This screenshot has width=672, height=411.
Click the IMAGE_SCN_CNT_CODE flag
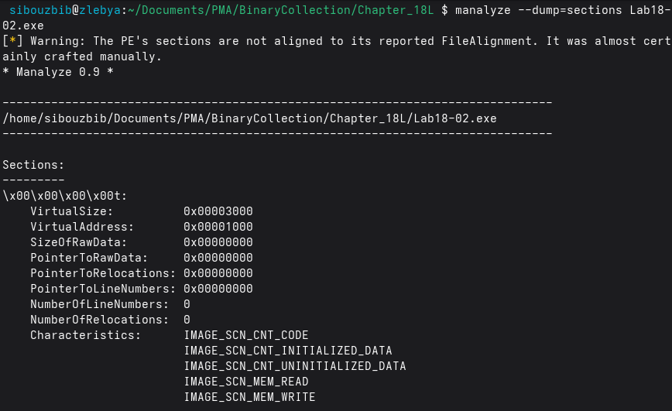click(x=246, y=335)
